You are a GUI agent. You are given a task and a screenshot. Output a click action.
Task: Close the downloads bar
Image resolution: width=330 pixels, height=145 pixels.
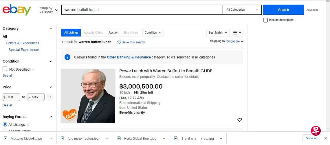325,138
